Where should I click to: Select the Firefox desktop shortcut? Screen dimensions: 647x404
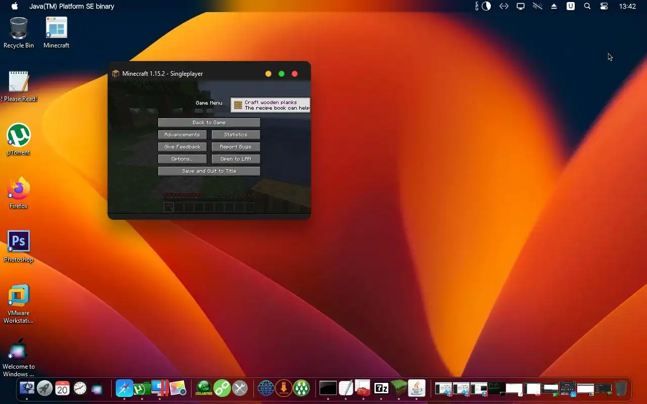[19, 193]
